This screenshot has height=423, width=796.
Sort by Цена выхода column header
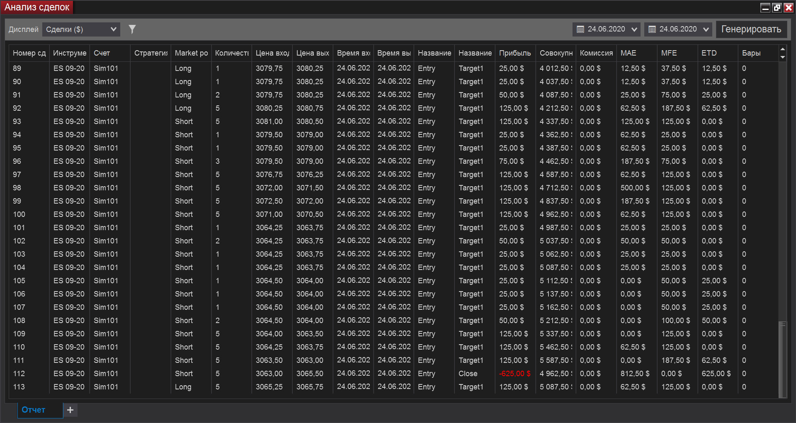point(313,53)
